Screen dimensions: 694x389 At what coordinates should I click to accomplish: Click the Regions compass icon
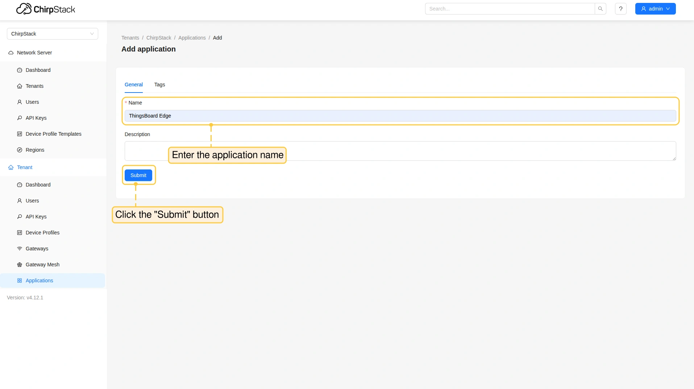pyautogui.click(x=20, y=150)
